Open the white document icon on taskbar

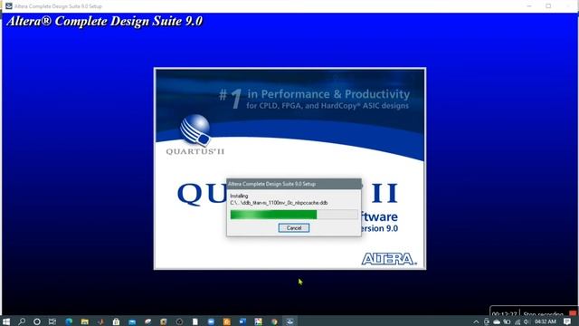click(195, 321)
